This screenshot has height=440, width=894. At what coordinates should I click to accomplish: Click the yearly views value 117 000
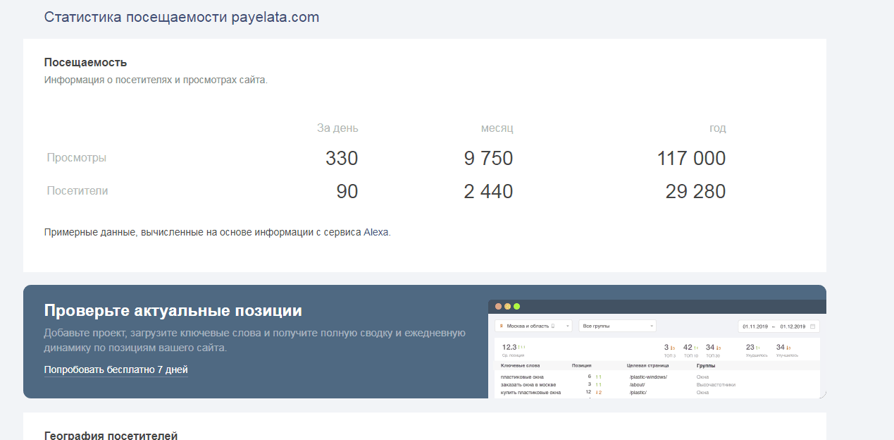691,158
